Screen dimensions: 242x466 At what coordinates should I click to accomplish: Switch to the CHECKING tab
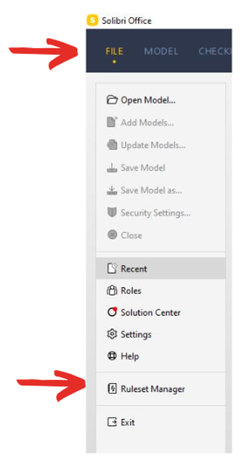[215, 51]
